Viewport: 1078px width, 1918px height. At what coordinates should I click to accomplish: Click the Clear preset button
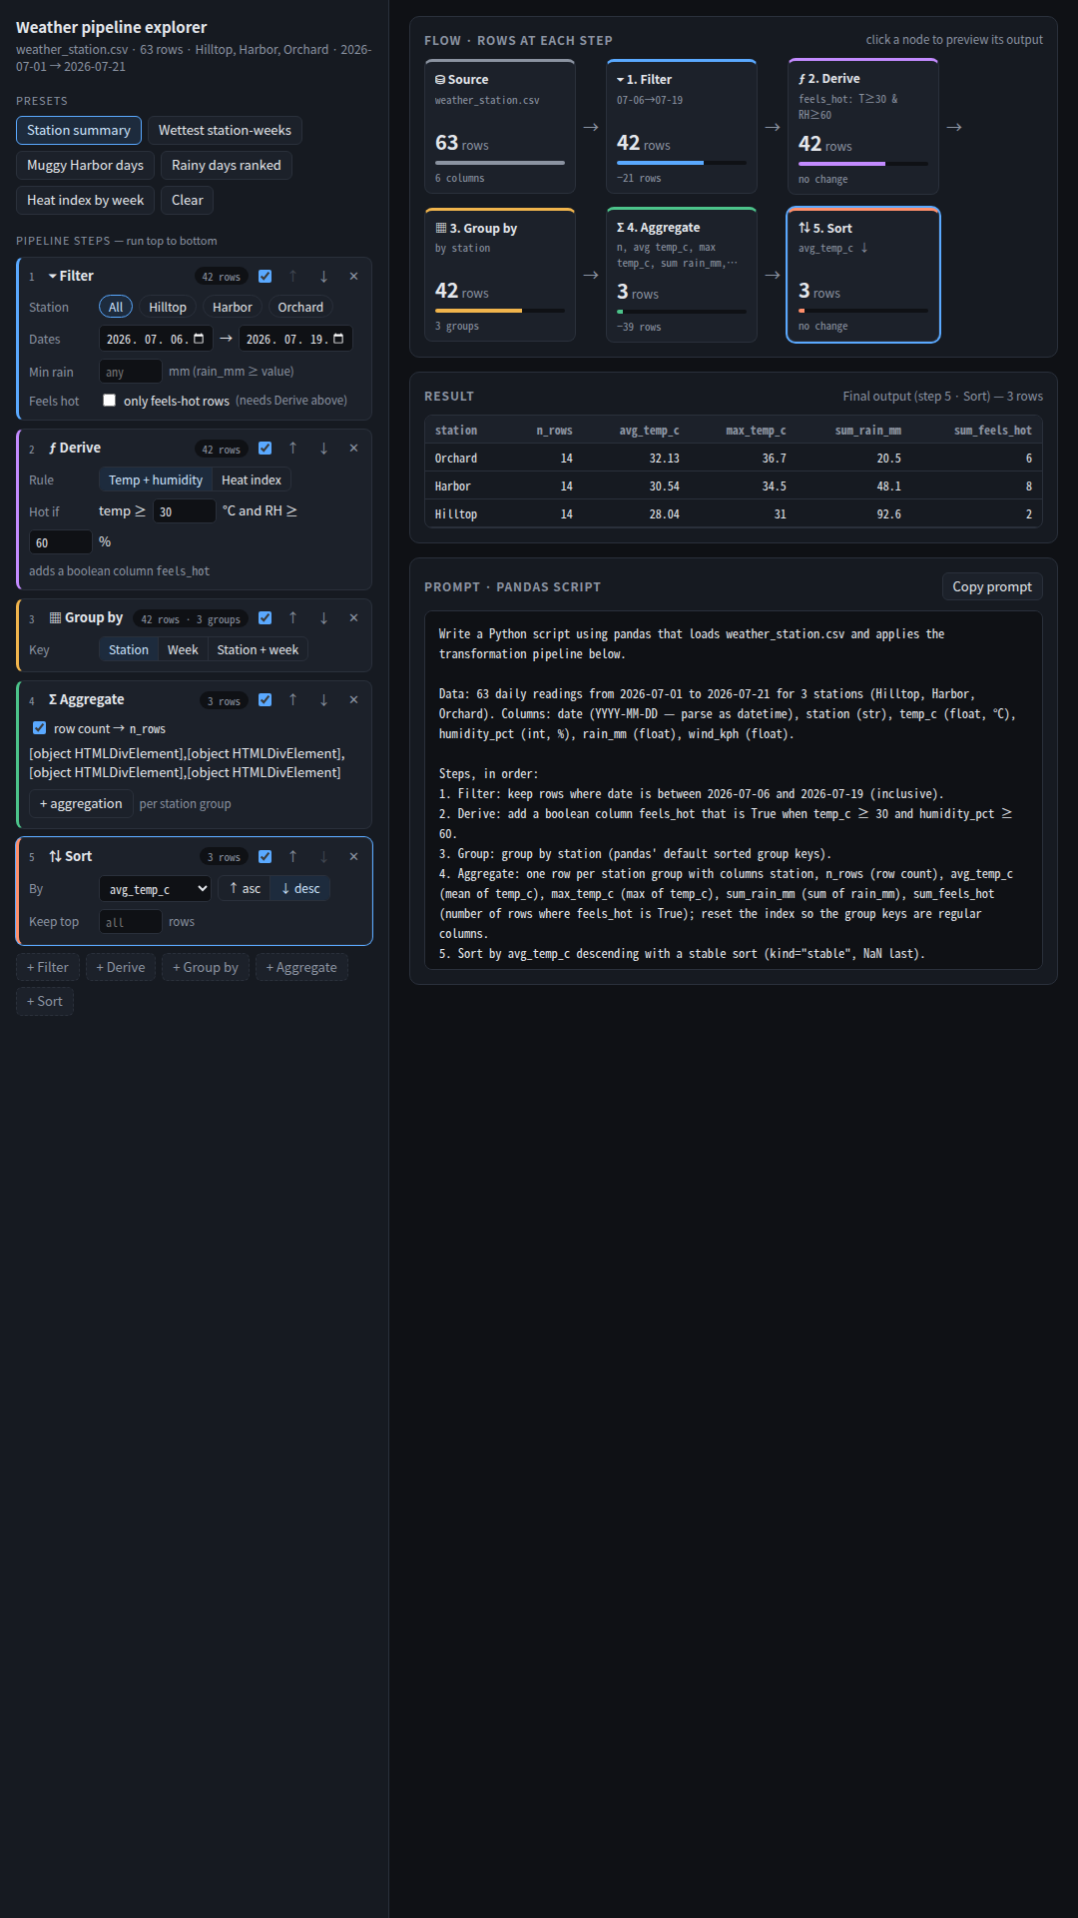point(188,201)
